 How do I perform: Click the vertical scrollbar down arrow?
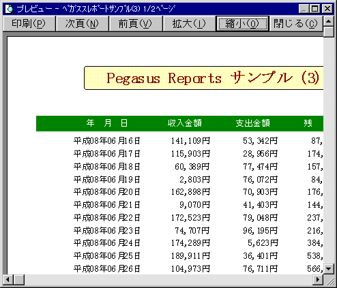[328, 269]
